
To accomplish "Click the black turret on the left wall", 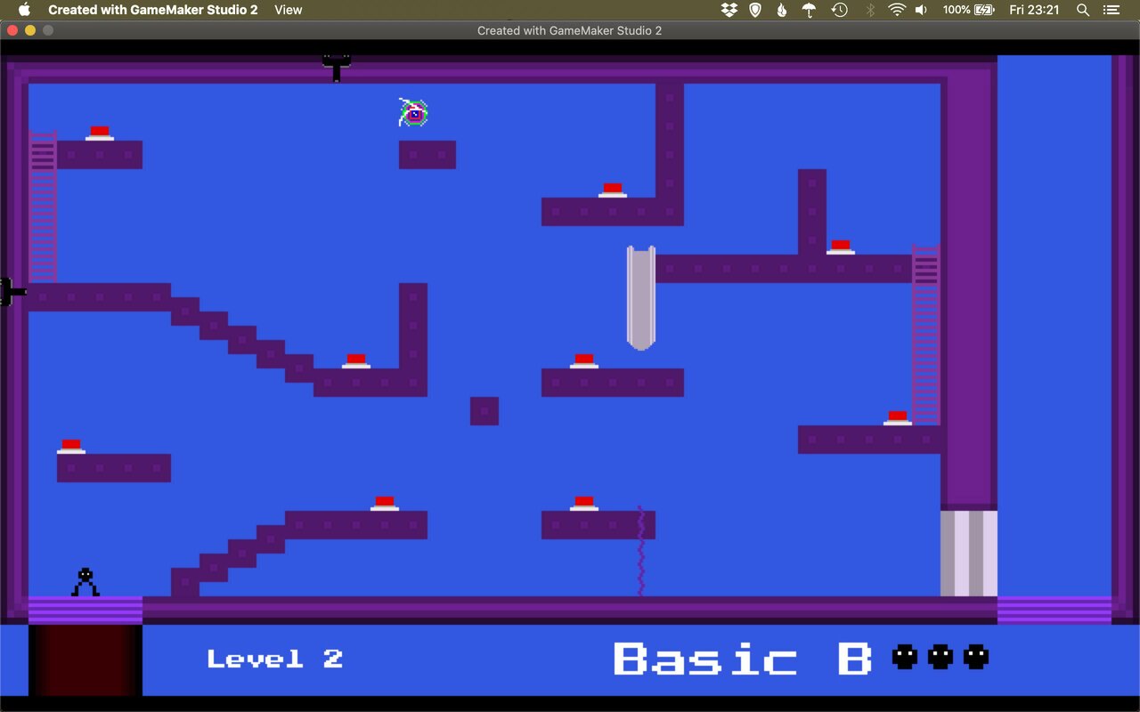I will [12, 291].
